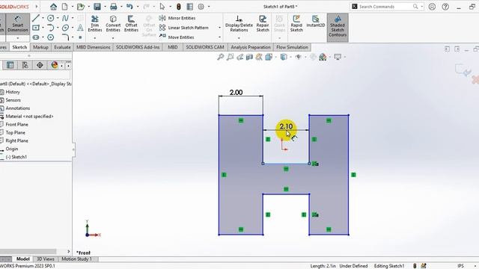The image size is (479, 269).
Task: Click the 2.00 dimension value
Action: (236, 92)
